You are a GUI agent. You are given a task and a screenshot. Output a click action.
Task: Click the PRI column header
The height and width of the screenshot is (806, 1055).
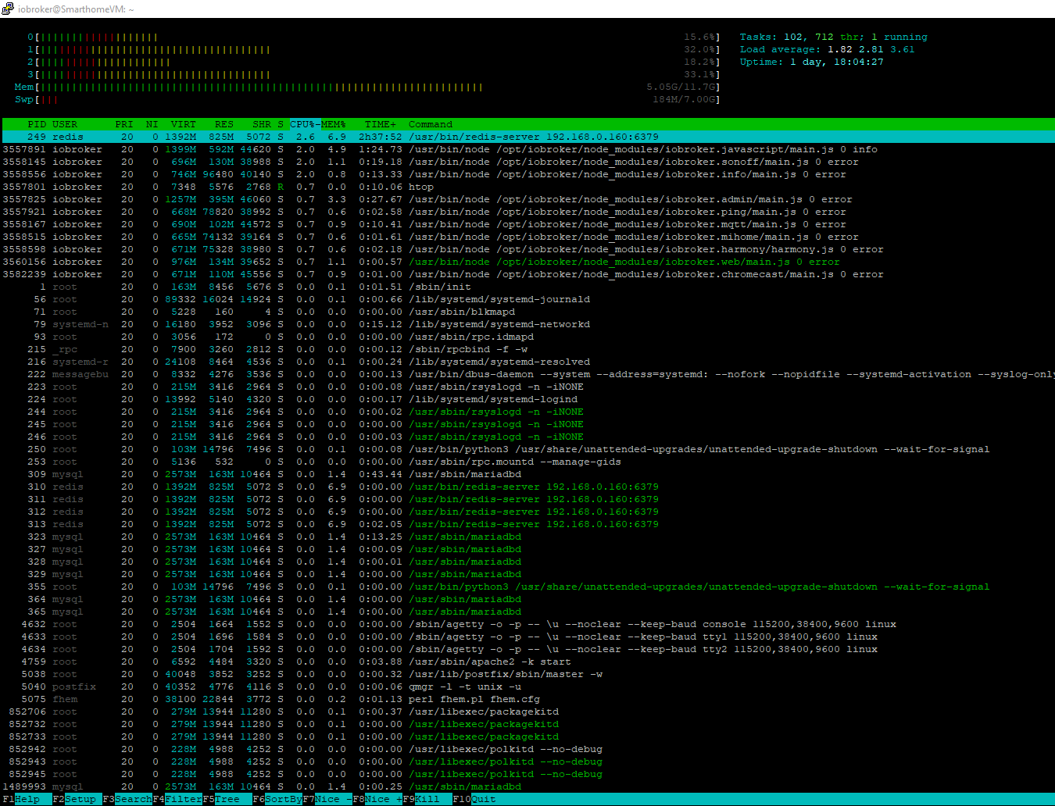[124, 124]
